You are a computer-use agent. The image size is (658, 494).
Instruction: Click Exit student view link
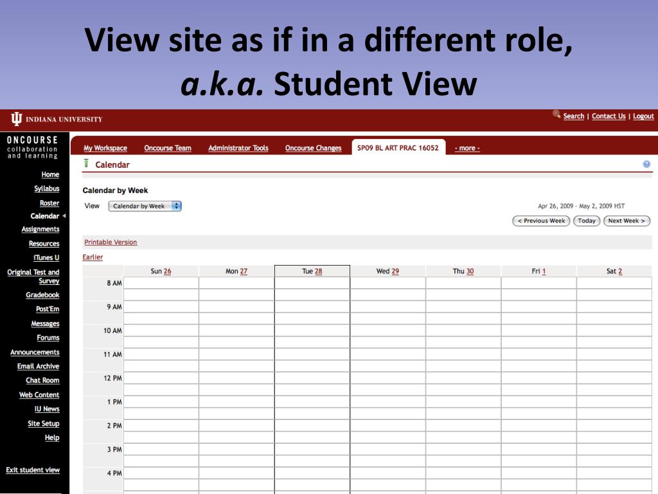pos(33,470)
